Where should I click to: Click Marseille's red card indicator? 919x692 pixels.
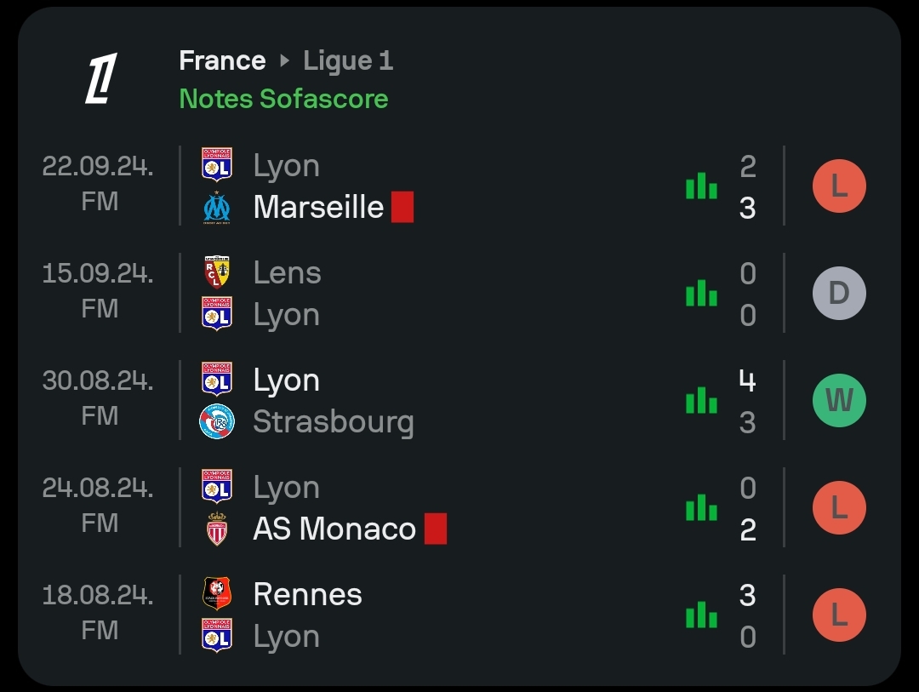(x=402, y=207)
